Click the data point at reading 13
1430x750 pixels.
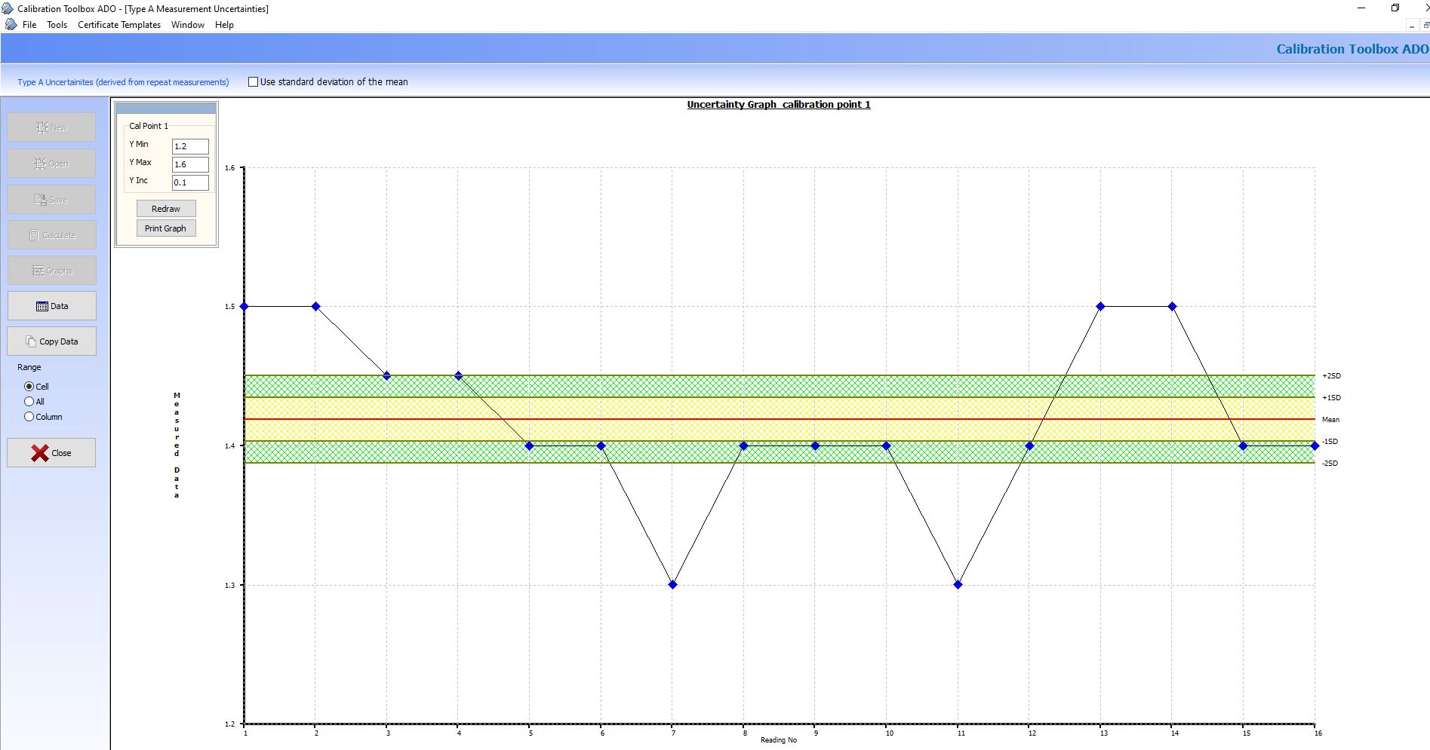(1101, 307)
